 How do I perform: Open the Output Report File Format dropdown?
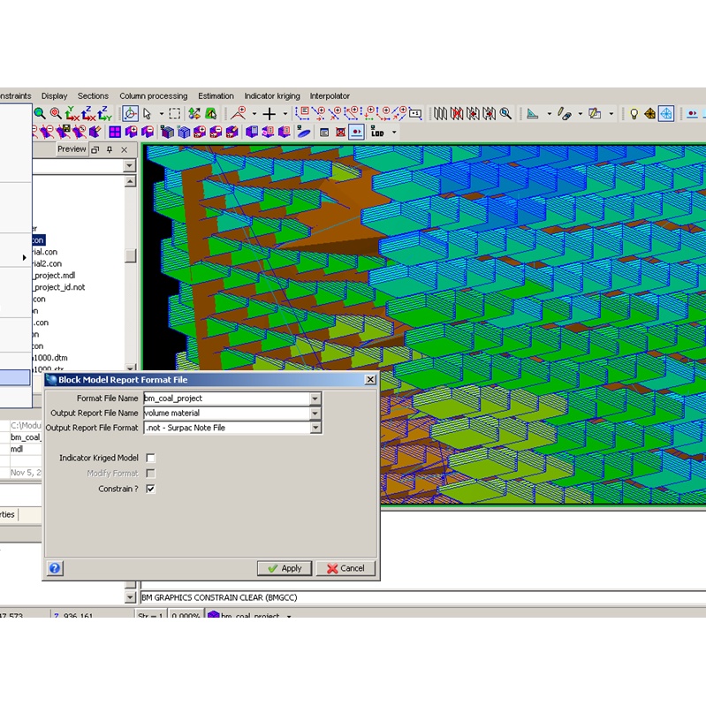tap(315, 429)
